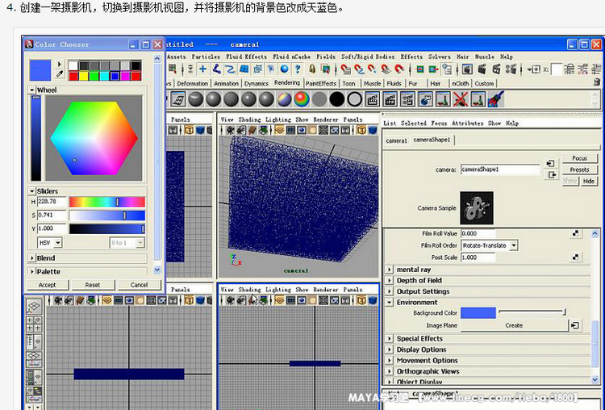Viewport: 605px width, 410px height.
Task: Click the blue sphere icon in status line
Action: click(285, 69)
